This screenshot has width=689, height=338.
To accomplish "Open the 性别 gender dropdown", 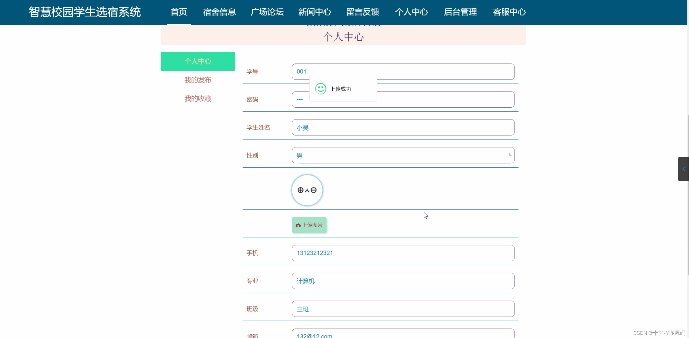I will point(403,155).
